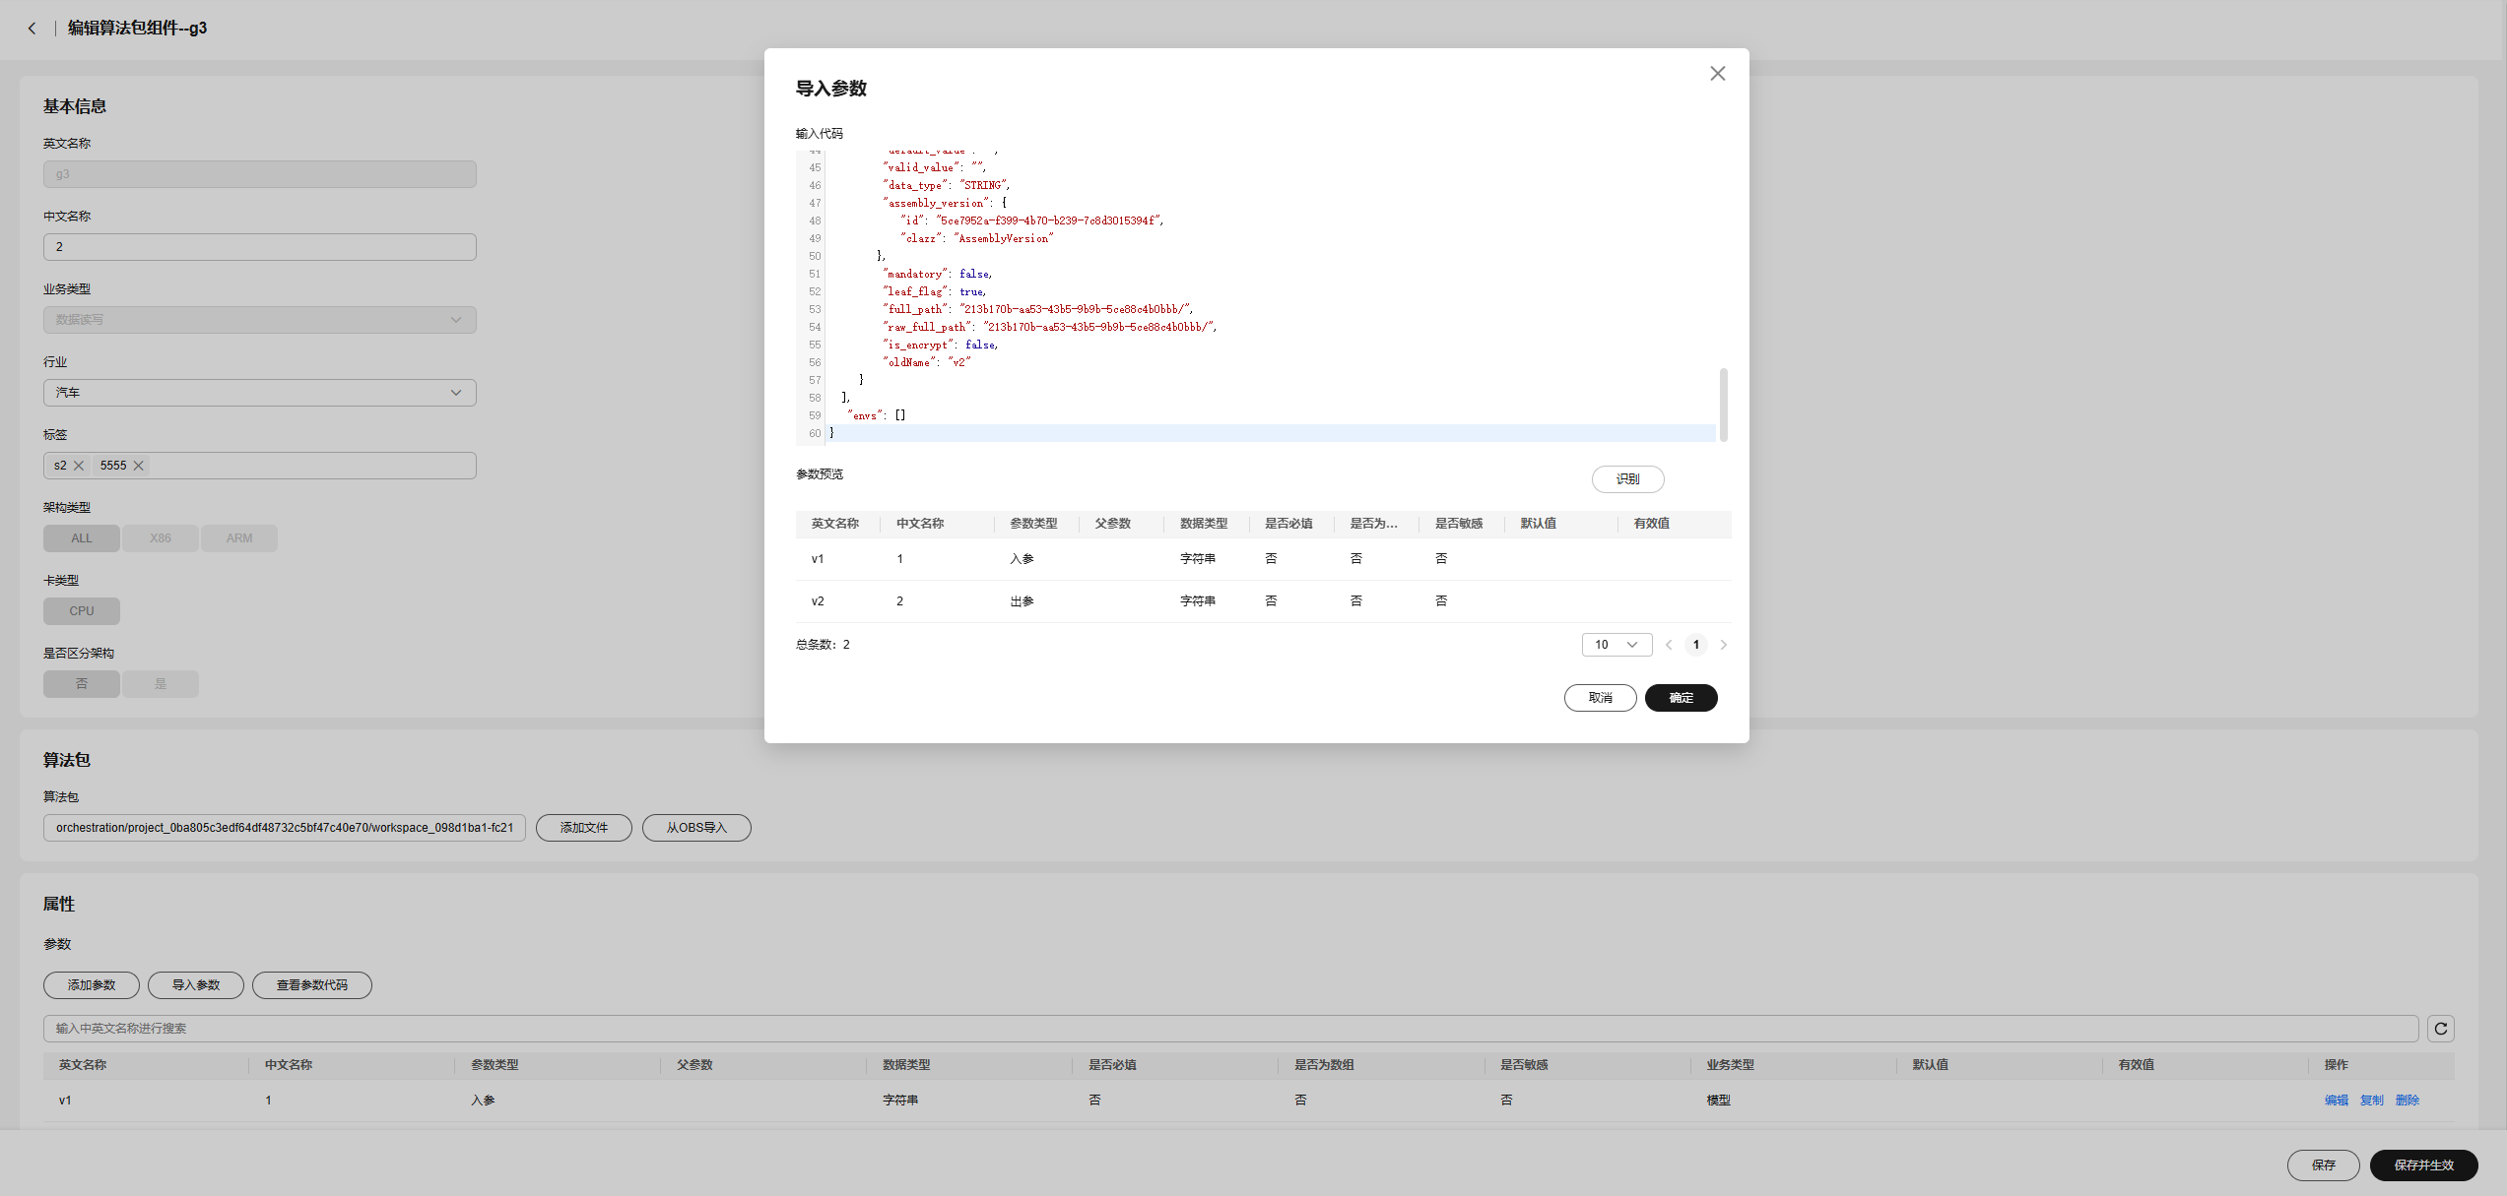
Task: Click the back arrow beside page title
Action: pos(32,29)
